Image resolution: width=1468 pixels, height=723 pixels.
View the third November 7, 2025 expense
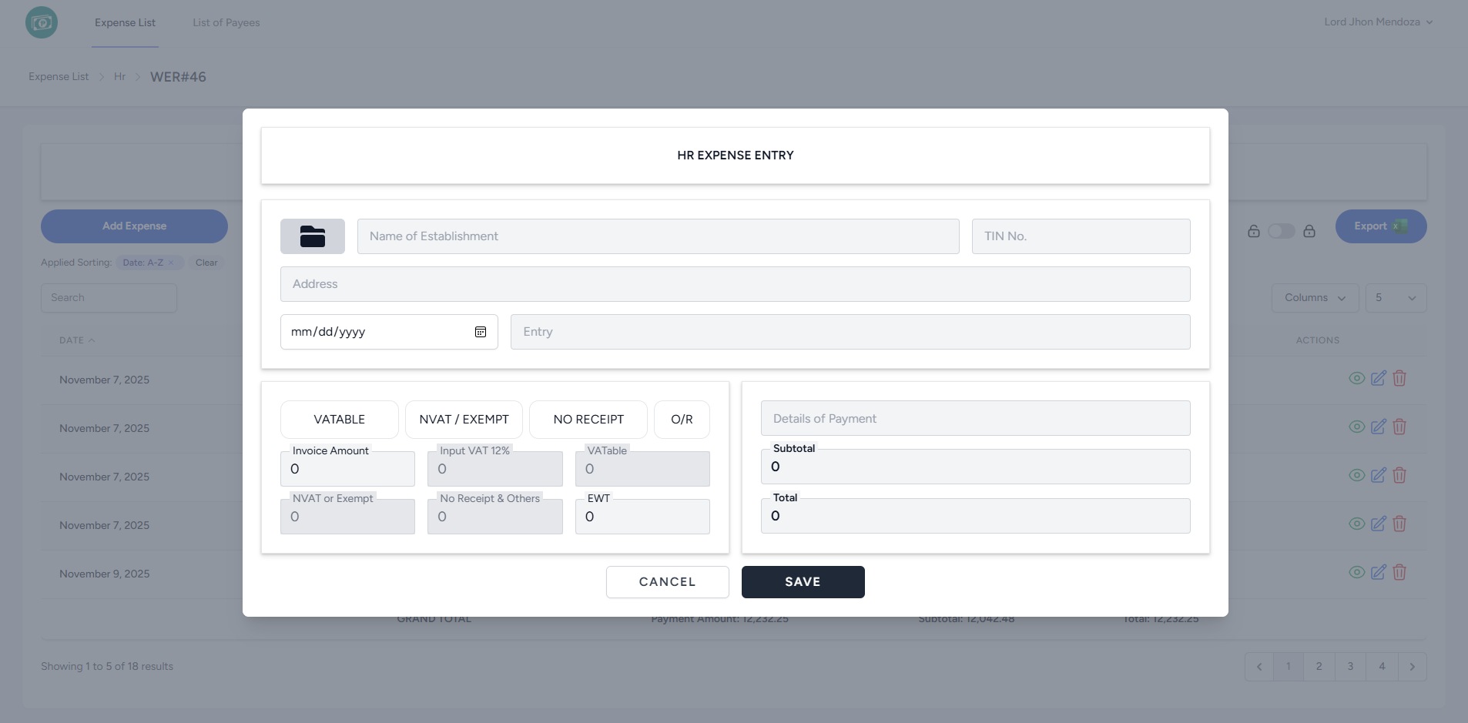(x=1357, y=475)
